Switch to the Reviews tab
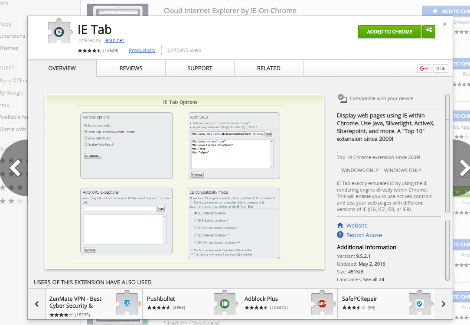This screenshot has width=470, height=325. point(131,68)
